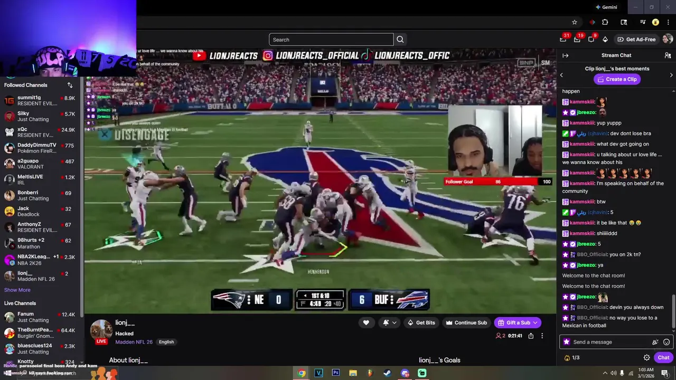Open File Explorer from the taskbar
Viewport: 676px width, 380px height.
(353, 373)
